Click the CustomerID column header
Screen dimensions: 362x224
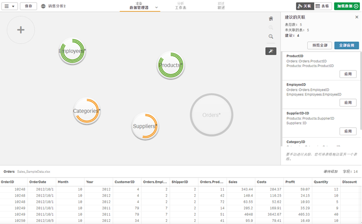pos(127,182)
